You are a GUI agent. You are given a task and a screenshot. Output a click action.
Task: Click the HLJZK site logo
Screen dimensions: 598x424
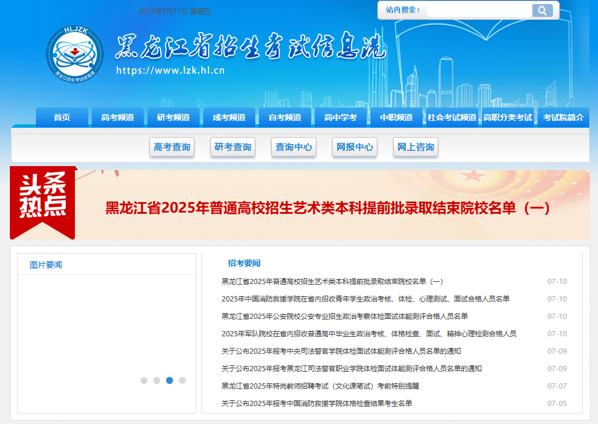[75, 53]
